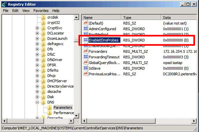Screen dimensions: 199x132
Task: Click the AdminConfigured DWORD icon
Action: click(85, 29)
